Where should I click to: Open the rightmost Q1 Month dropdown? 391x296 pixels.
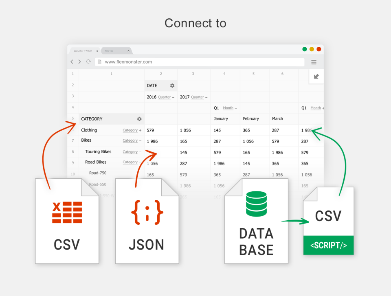point(316,107)
